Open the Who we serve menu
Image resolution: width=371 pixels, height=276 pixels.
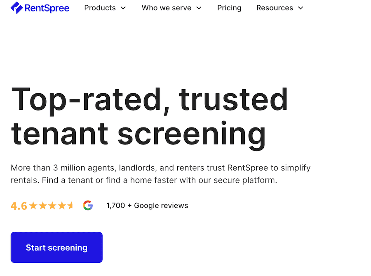(x=171, y=8)
